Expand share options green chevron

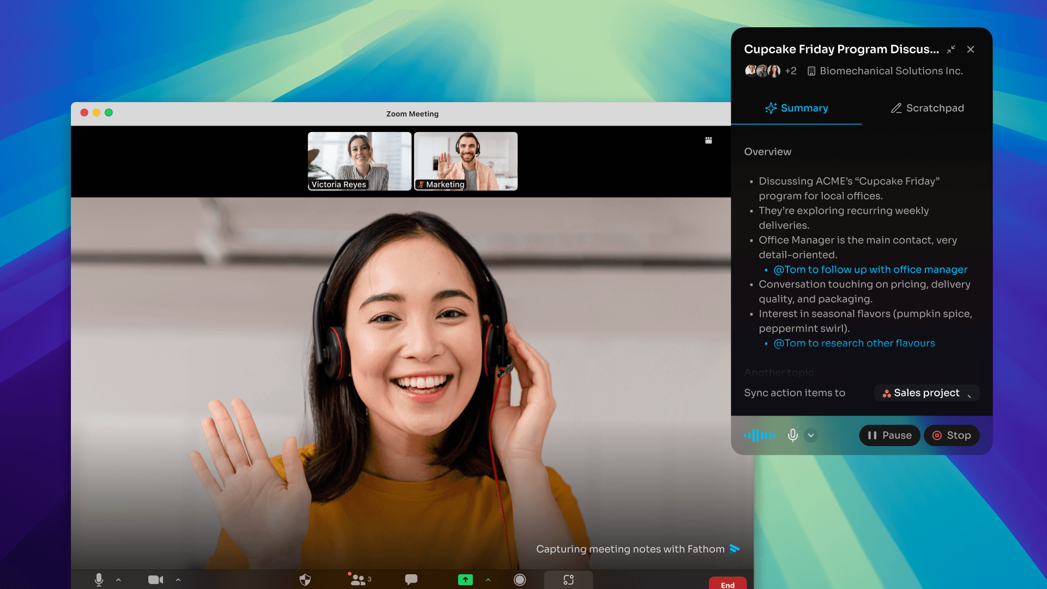coord(488,580)
